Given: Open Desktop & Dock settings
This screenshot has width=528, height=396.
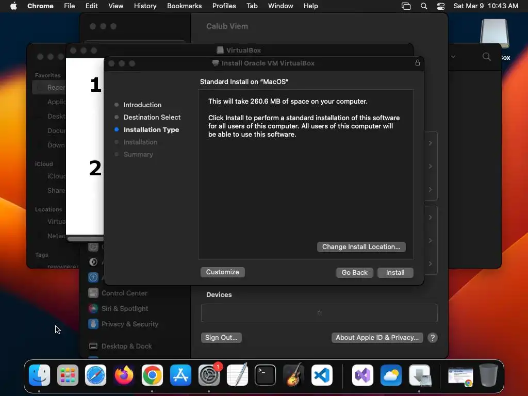Looking at the screenshot, I should (120, 346).
